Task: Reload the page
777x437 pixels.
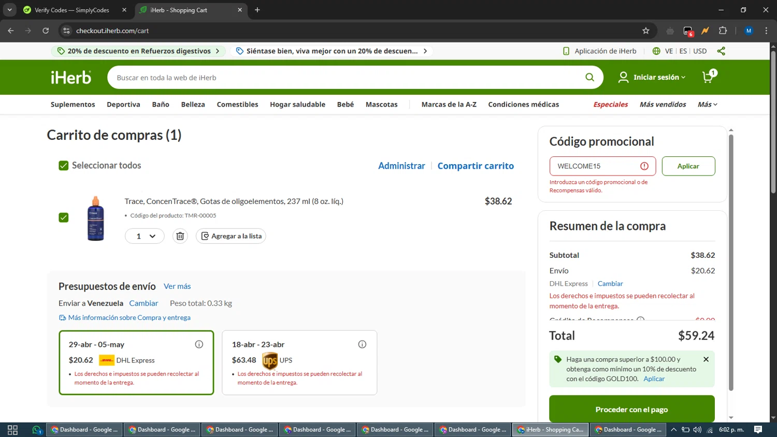Action: pyautogui.click(x=46, y=31)
